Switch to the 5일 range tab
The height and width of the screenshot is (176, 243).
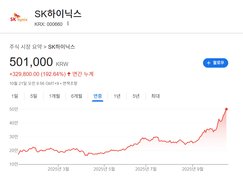tap(34, 96)
